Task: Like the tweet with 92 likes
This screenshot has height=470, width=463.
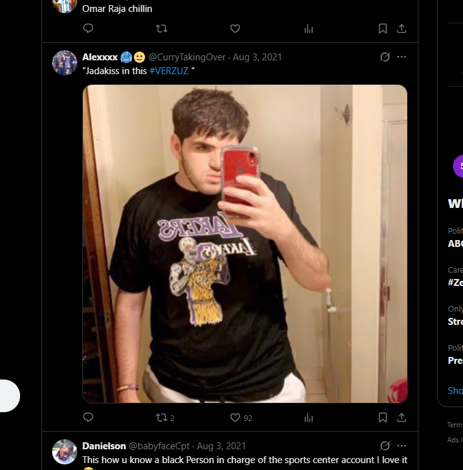Action: click(241, 418)
